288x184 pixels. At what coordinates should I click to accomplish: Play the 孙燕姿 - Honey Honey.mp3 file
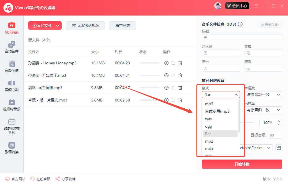tap(166, 63)
